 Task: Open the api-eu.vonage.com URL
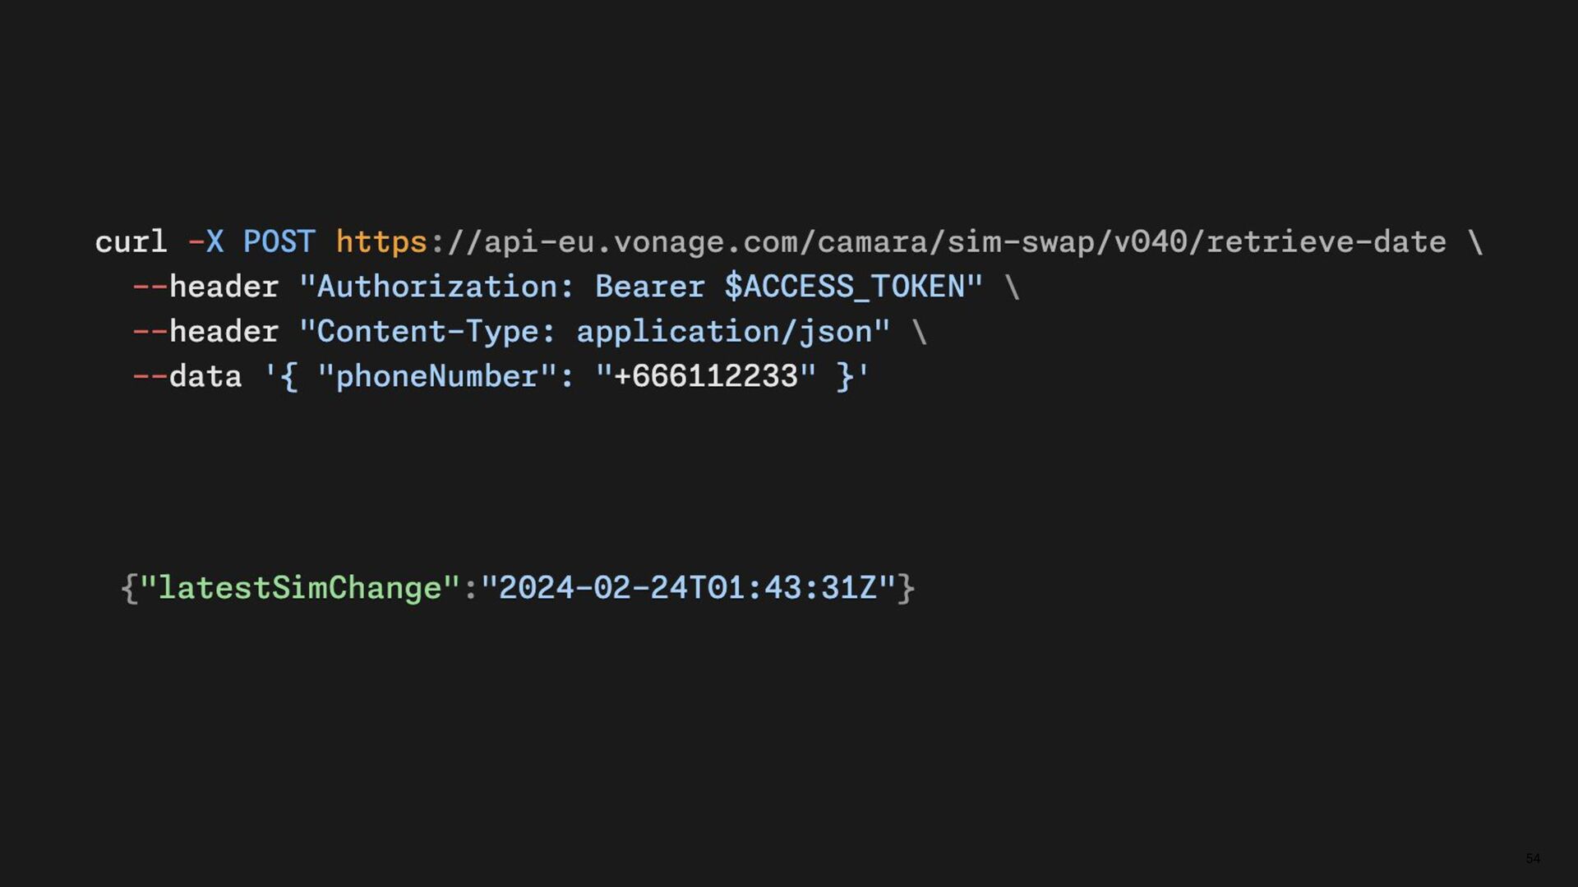click(x=891, y=242)
